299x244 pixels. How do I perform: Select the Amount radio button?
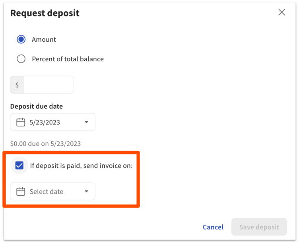(x=21, y=40)
